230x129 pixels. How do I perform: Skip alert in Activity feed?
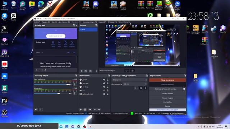[59, 44]
